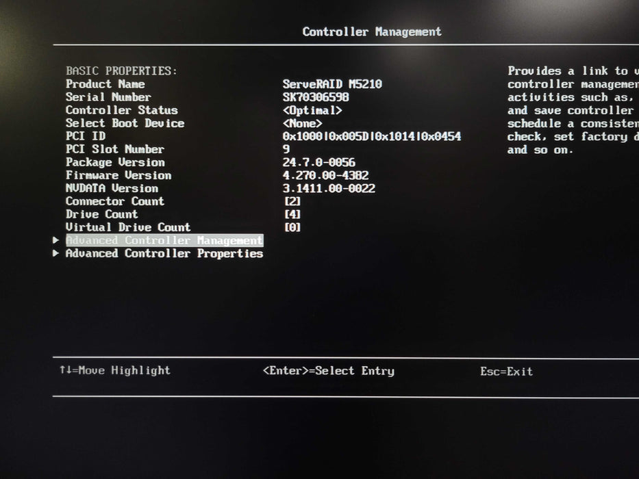Click the Package Version value 24.7.0-0056

tap(319, 163)
